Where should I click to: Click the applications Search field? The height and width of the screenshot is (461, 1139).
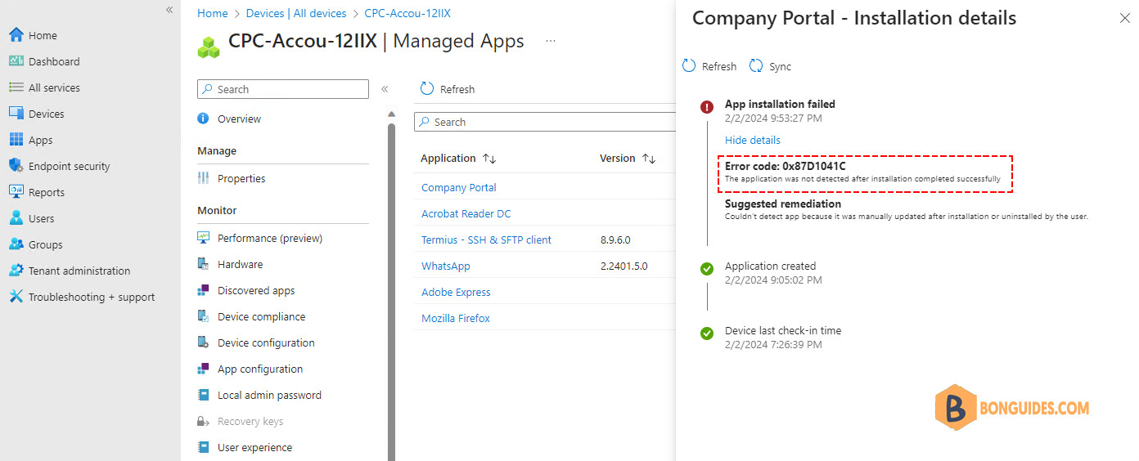tap(545, 122)
